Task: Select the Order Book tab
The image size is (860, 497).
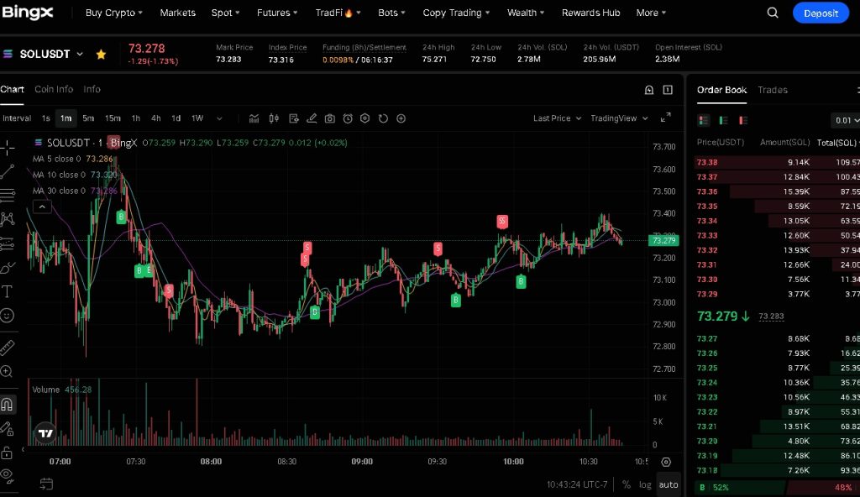Action: tap(721, 90)
